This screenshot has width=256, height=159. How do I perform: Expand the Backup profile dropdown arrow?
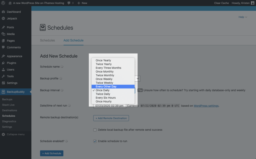tap(138, 79)
